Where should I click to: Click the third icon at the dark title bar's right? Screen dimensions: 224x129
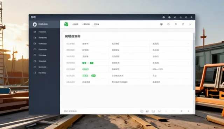(175, 17)
